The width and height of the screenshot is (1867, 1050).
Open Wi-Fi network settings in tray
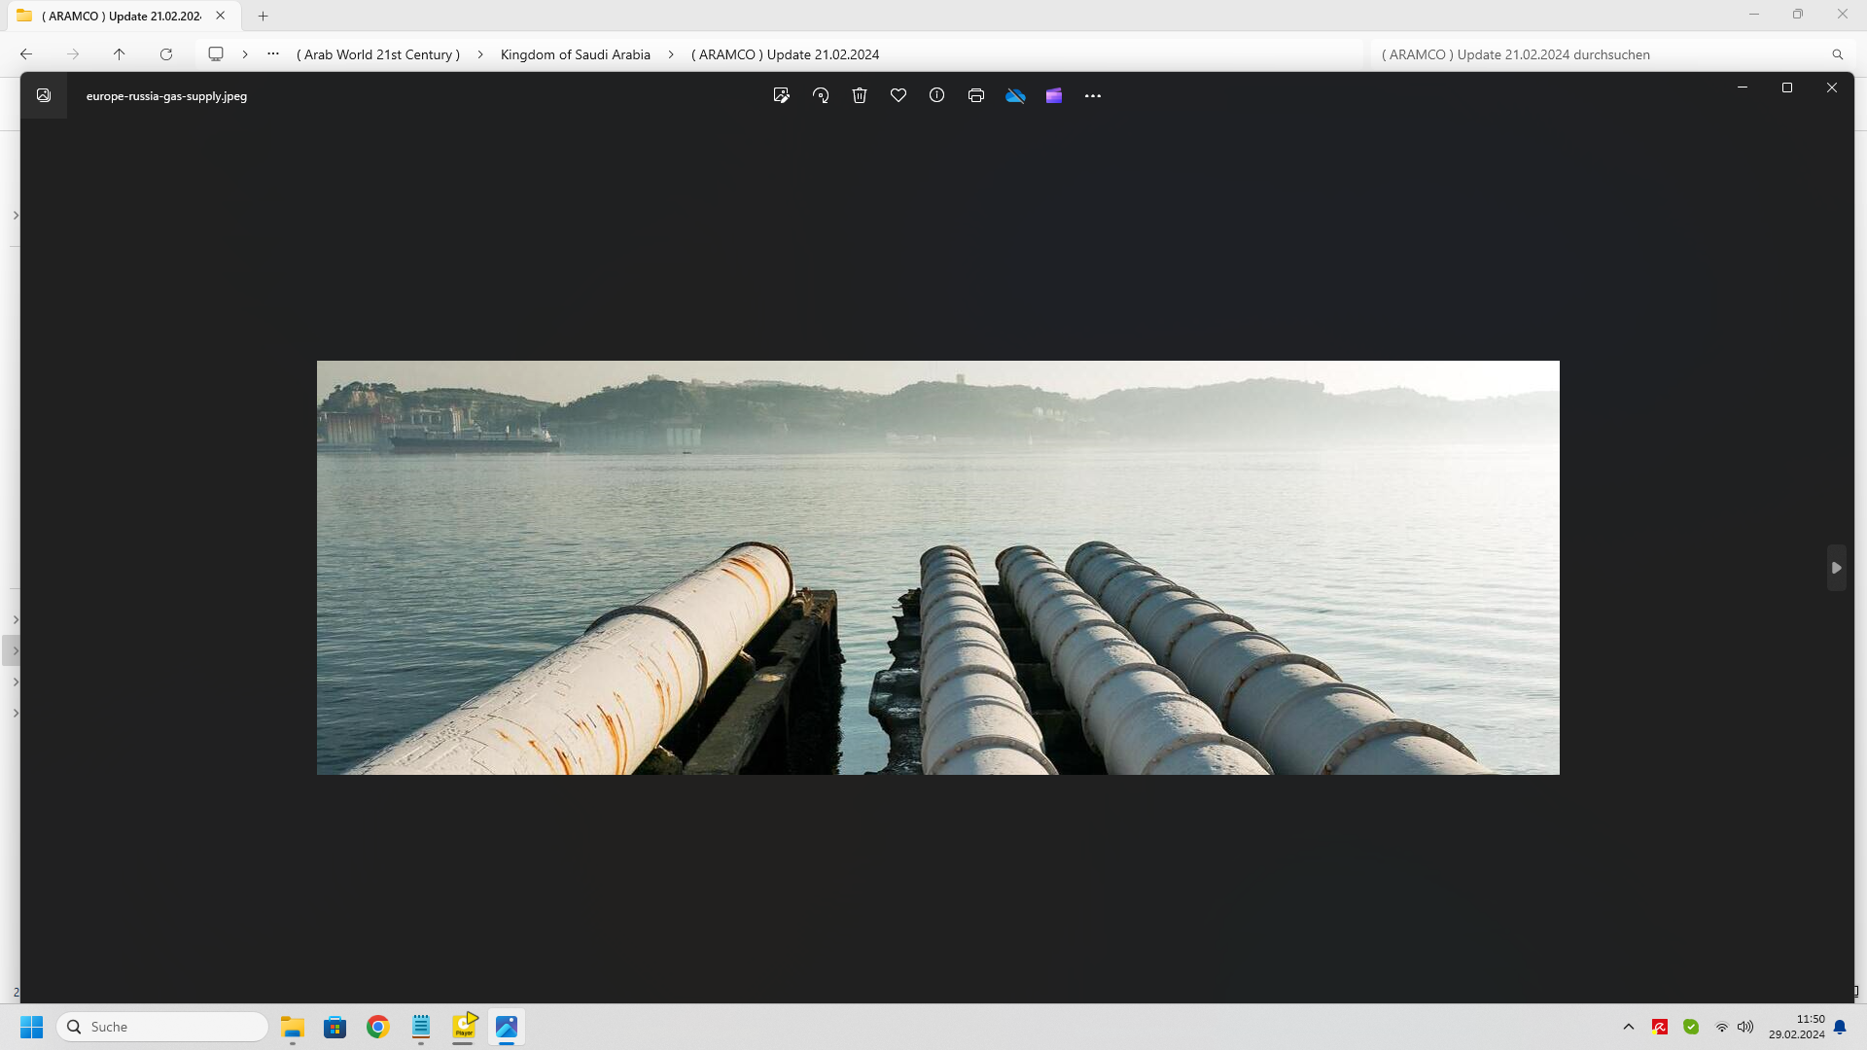pyautogui.click(x=1721, y=1027)
